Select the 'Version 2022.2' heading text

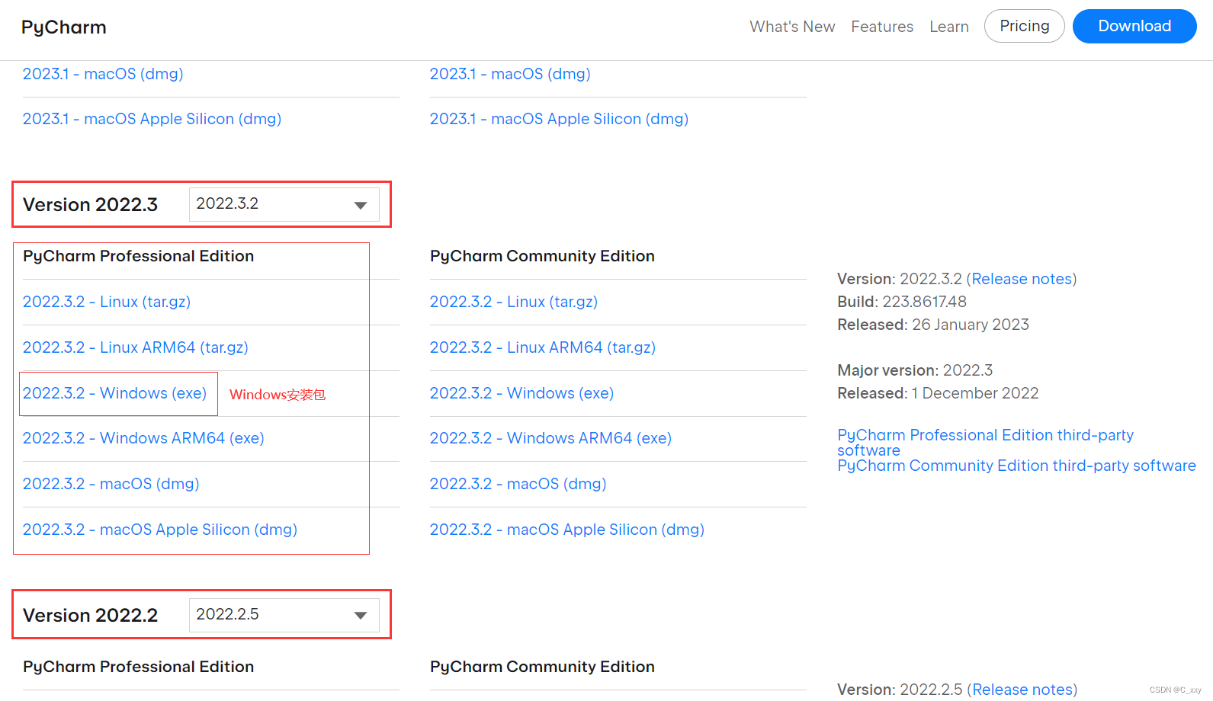90,616
